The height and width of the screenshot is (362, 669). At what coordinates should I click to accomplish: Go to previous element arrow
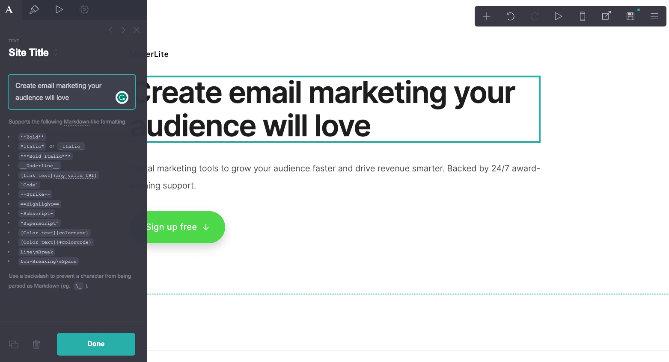coord(111,30)
